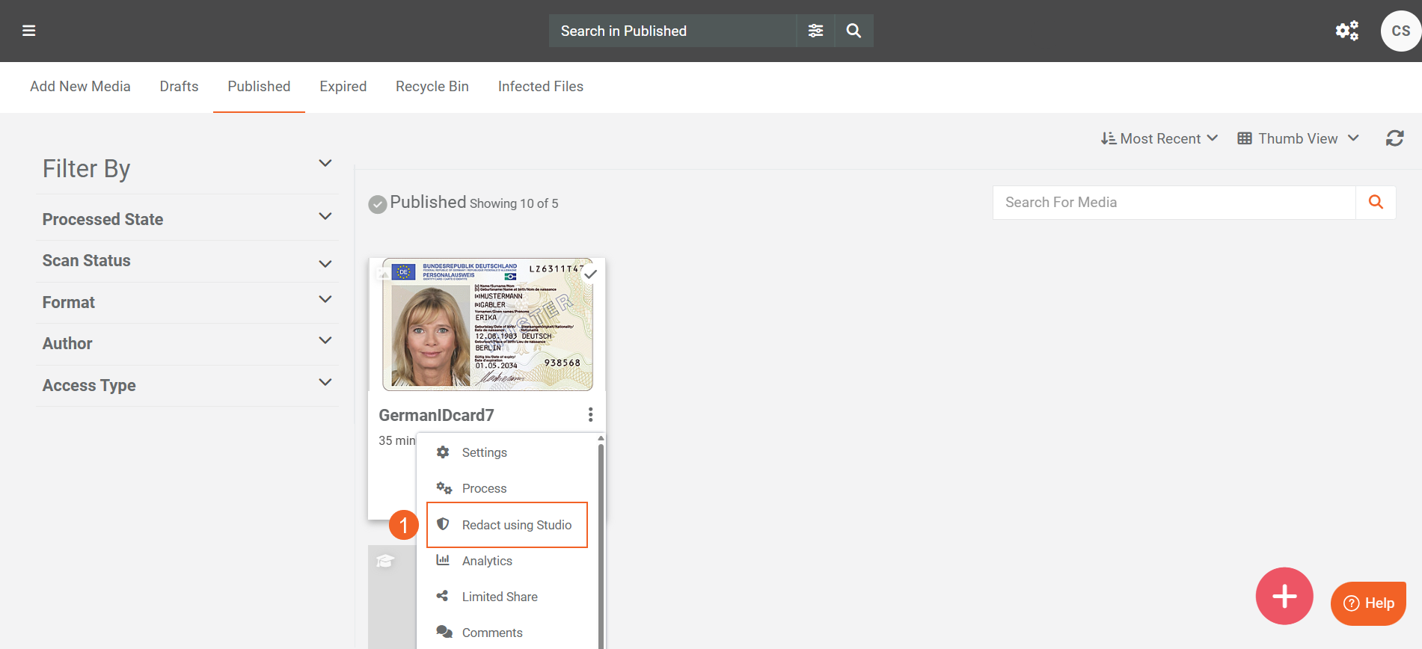Click the Help button
The image size is (1422, 649).
coord(1368,603)
